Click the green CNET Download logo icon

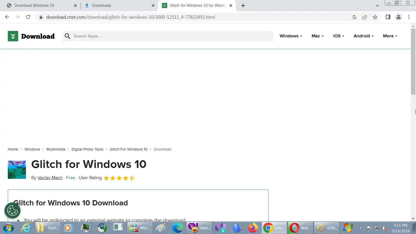(13, 36)
